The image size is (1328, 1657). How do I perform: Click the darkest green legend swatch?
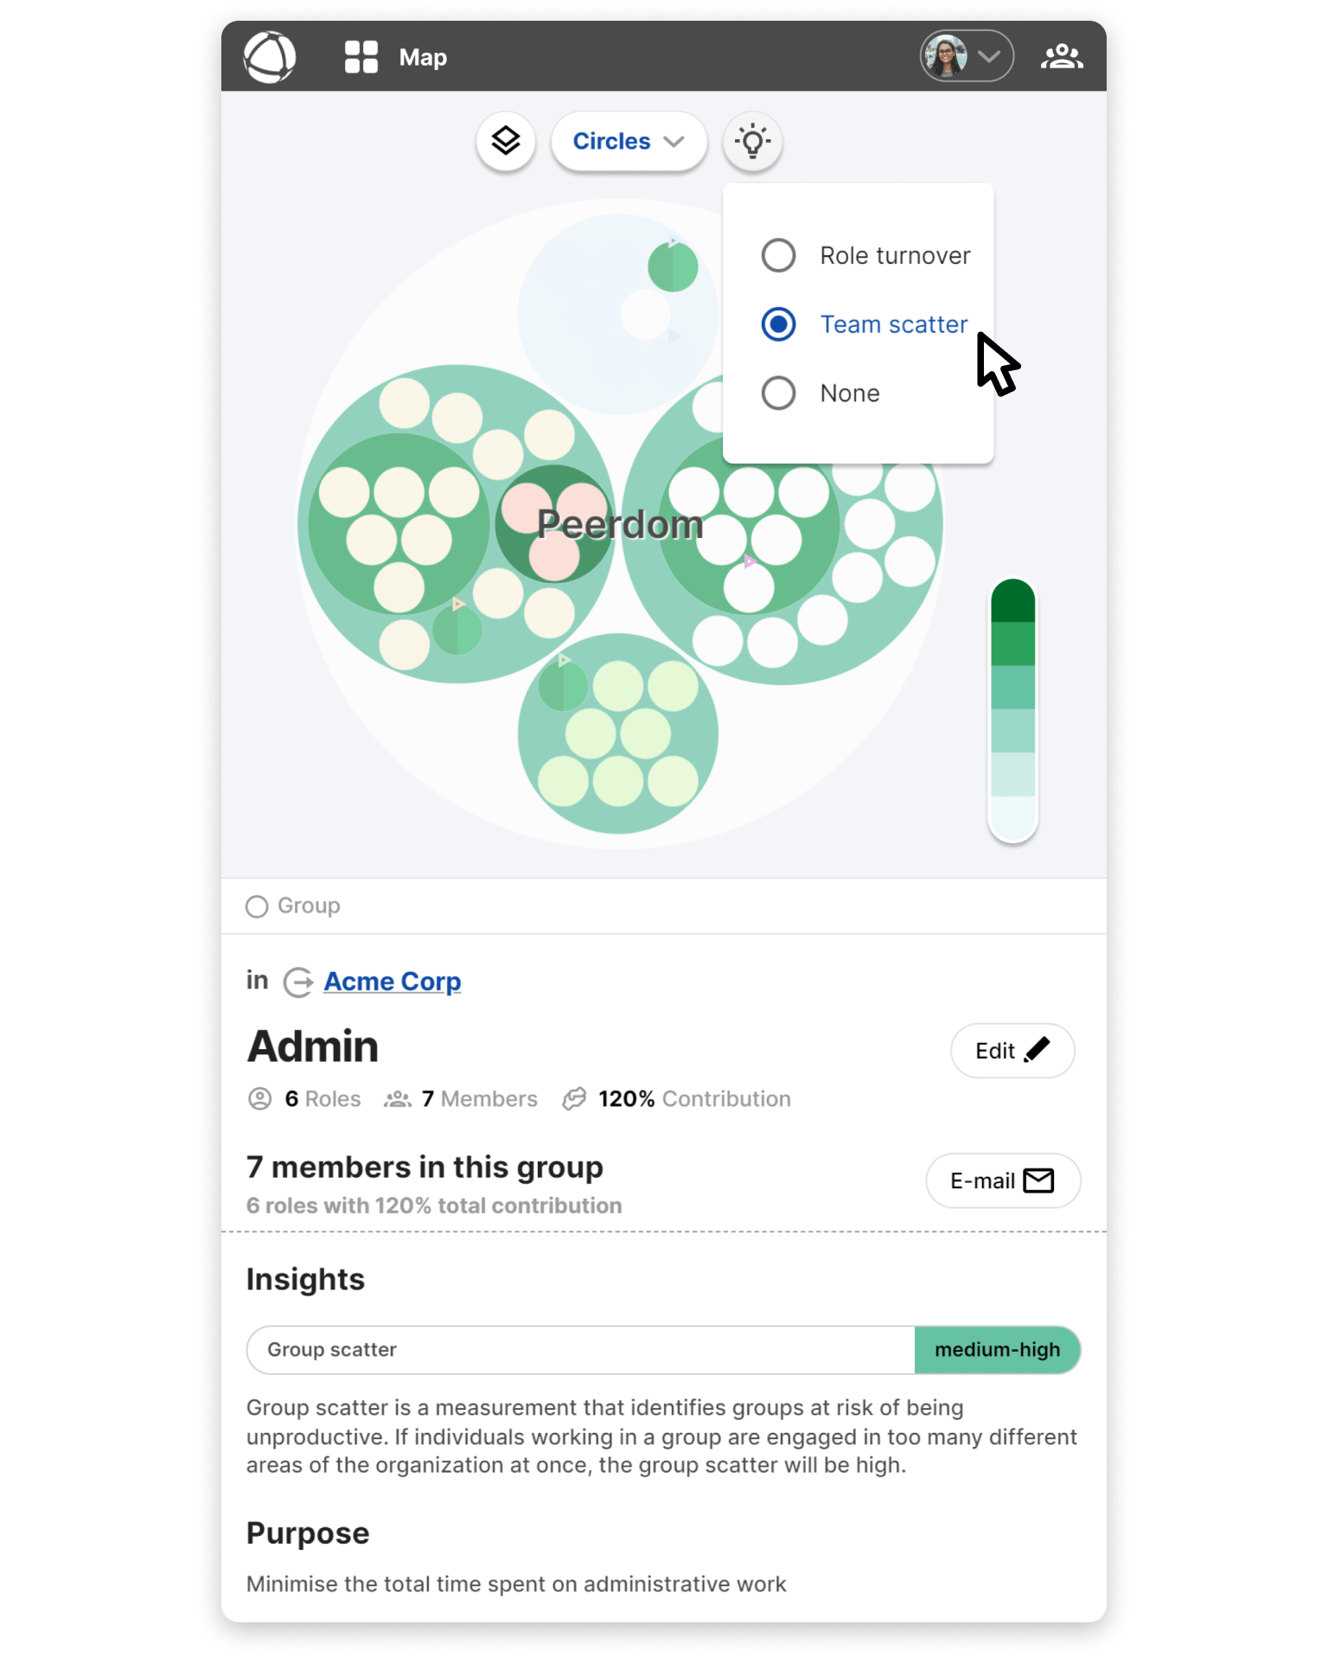tap(1012, 601)
